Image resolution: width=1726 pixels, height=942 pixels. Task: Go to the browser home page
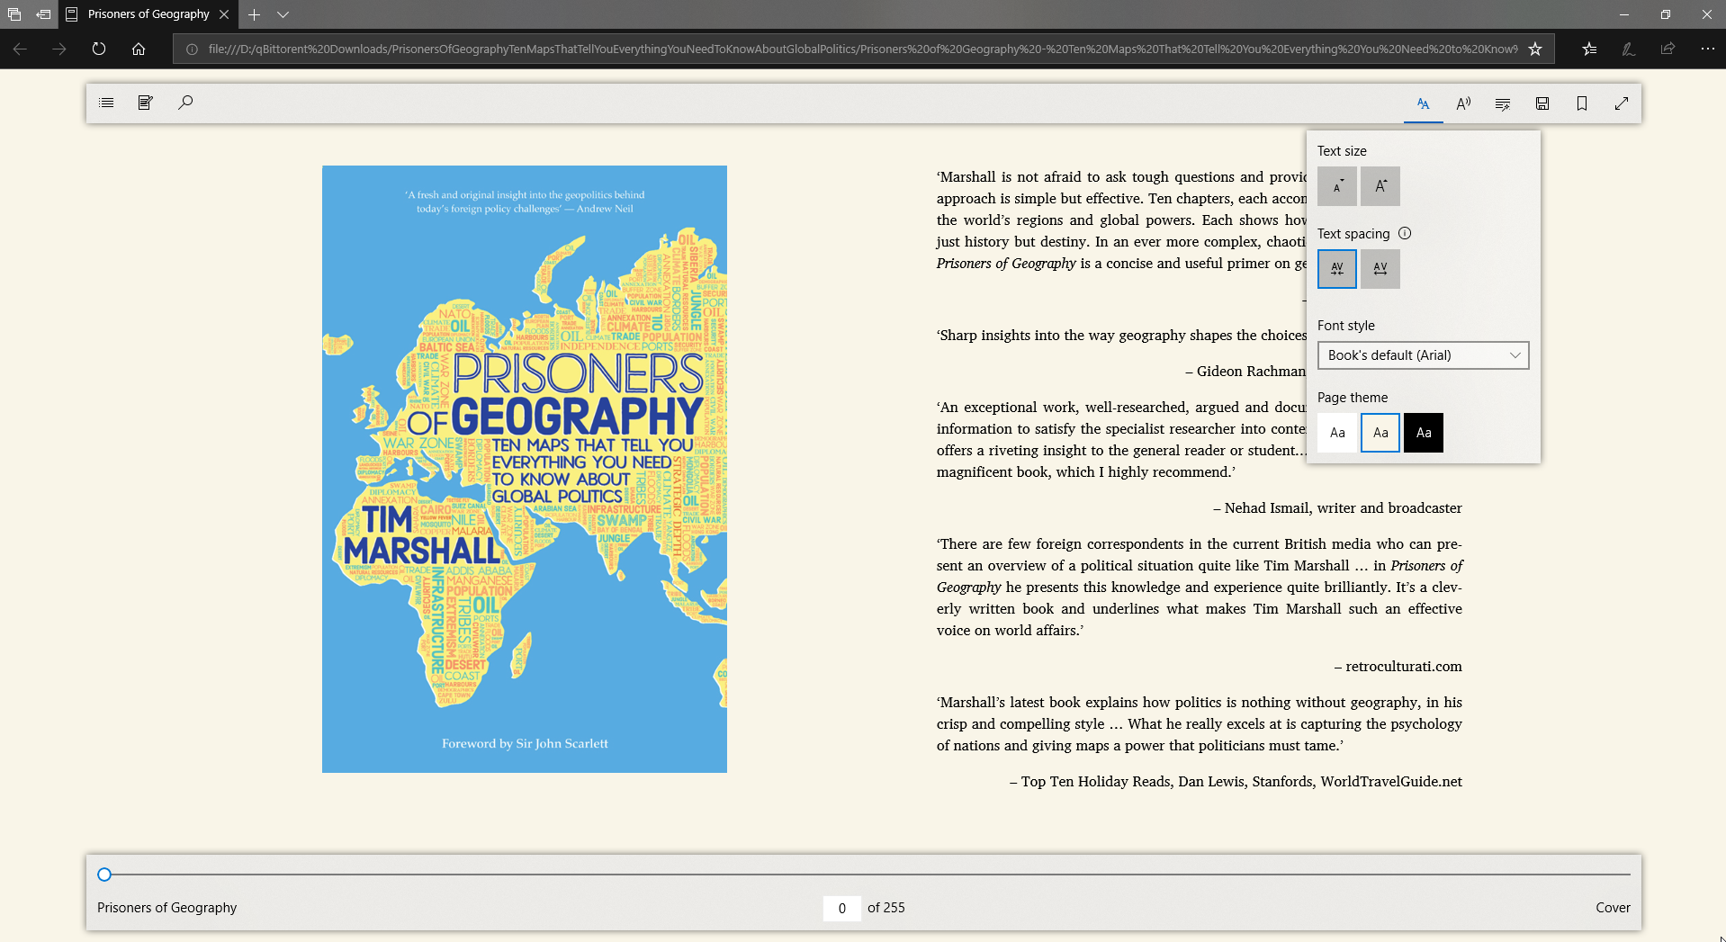click(139, 49)
